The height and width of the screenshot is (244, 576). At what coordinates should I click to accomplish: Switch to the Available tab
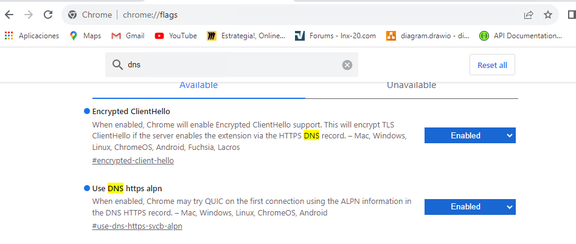coord(198,86)
